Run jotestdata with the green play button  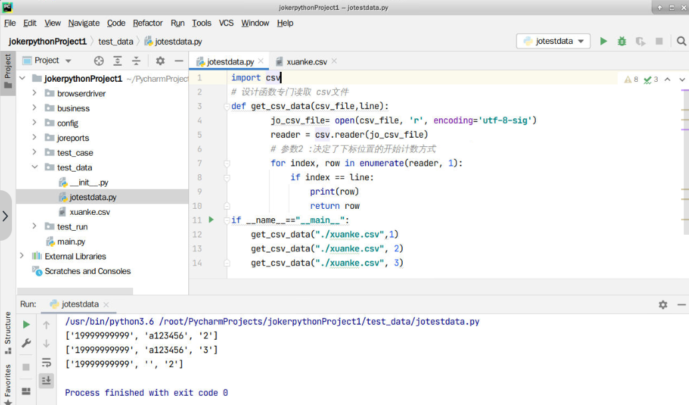tap(603, 41)
